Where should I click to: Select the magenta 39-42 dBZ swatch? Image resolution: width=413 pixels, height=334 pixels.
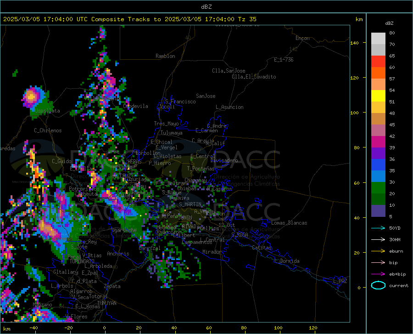coord(378,142)
